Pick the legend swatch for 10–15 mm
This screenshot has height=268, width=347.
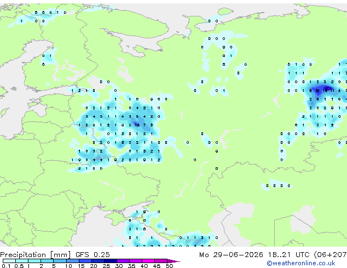point(72,261)
